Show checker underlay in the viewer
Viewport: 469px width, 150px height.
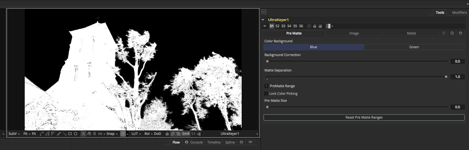coord(178,134)
